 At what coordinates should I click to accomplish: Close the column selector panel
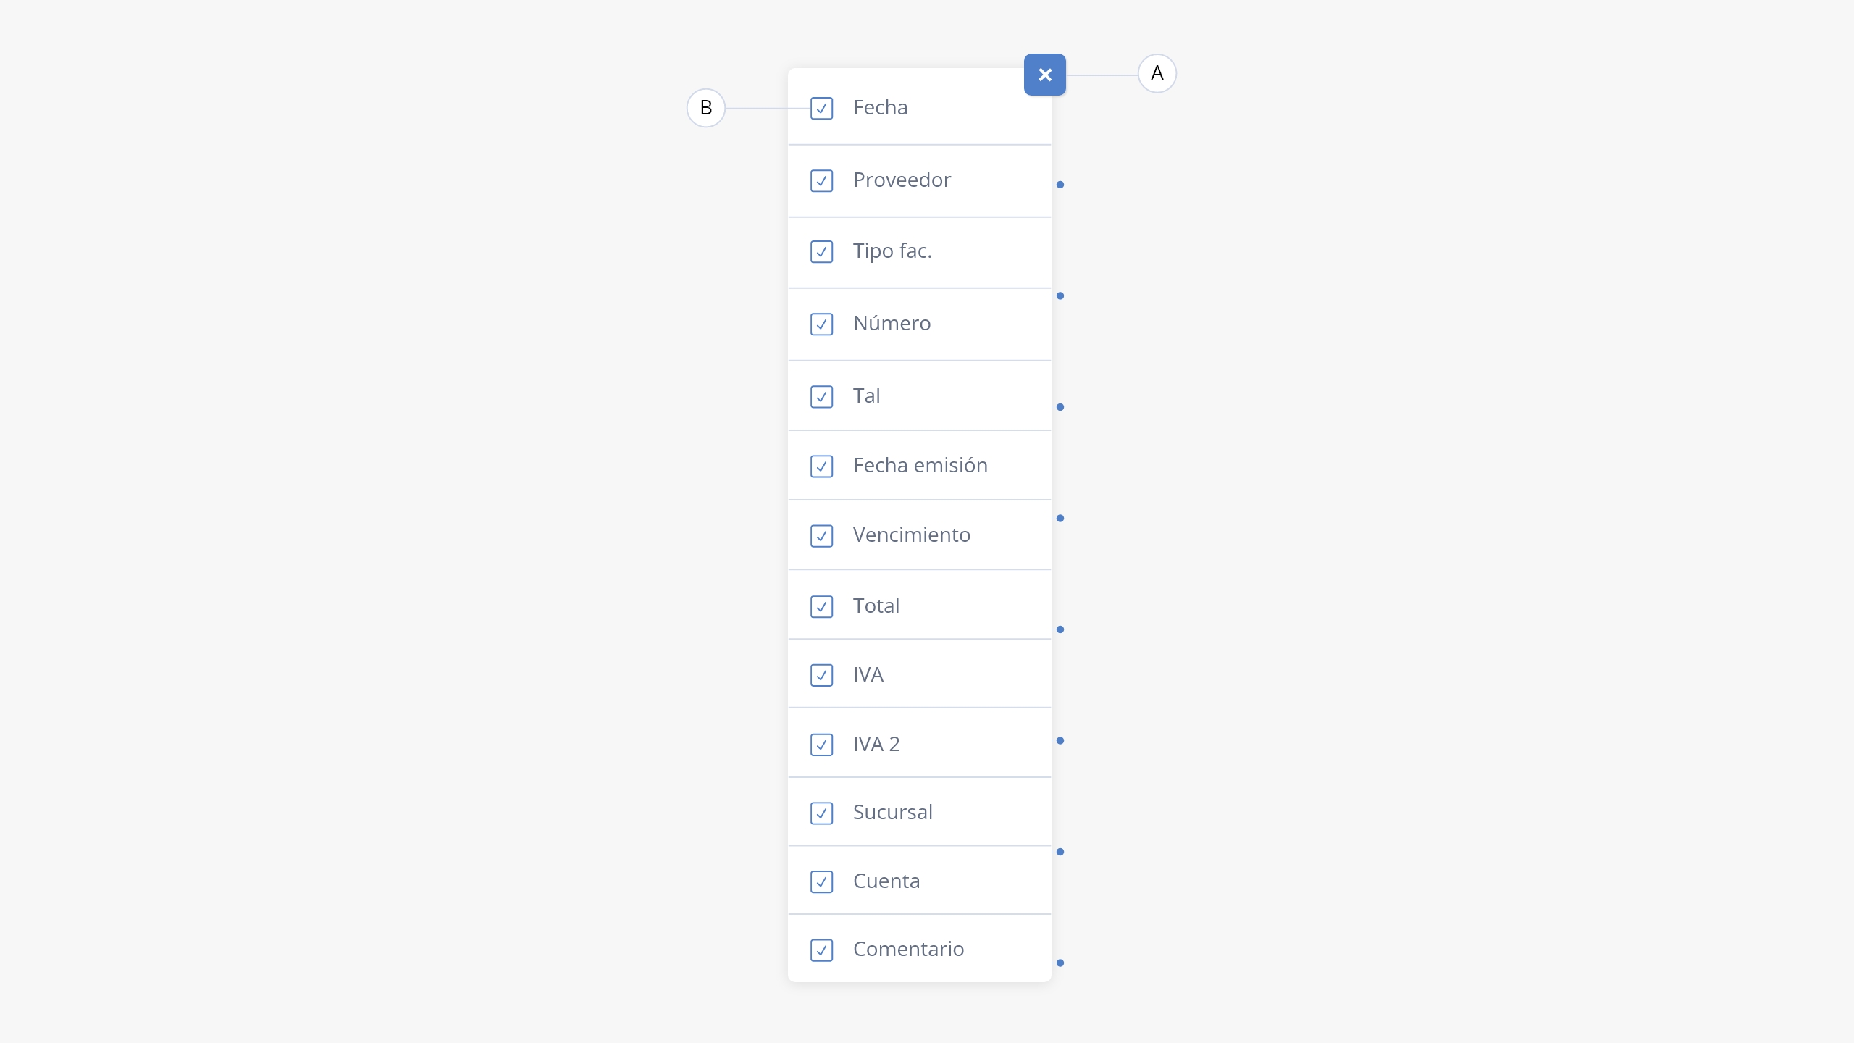click(1044, 75)
